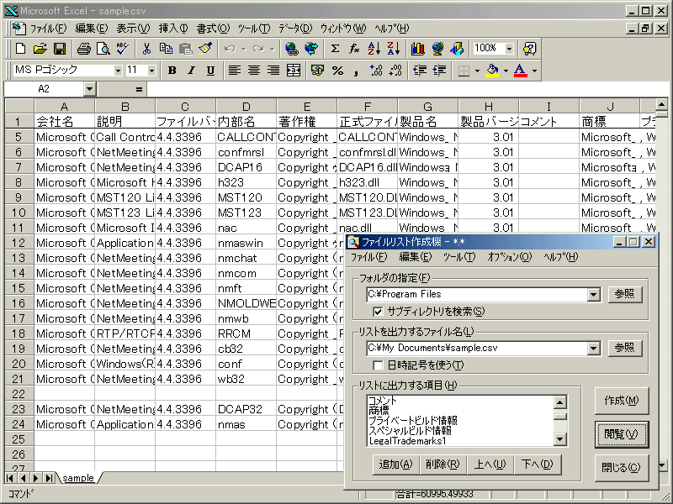Screen dimensions: 673x504
Task: Copy the selection using the Copy icon
Action: pos(166,49)
